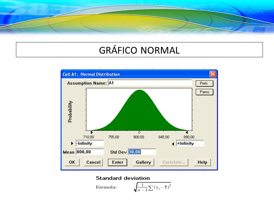Click the Prefs button
This screenshot has width=274, height=205.
click(x=204, y=83)
